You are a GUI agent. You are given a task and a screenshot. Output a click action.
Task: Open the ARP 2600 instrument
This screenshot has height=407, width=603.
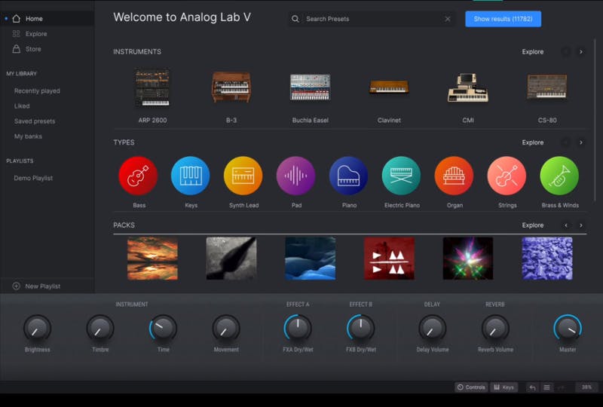tap(153, 87)
